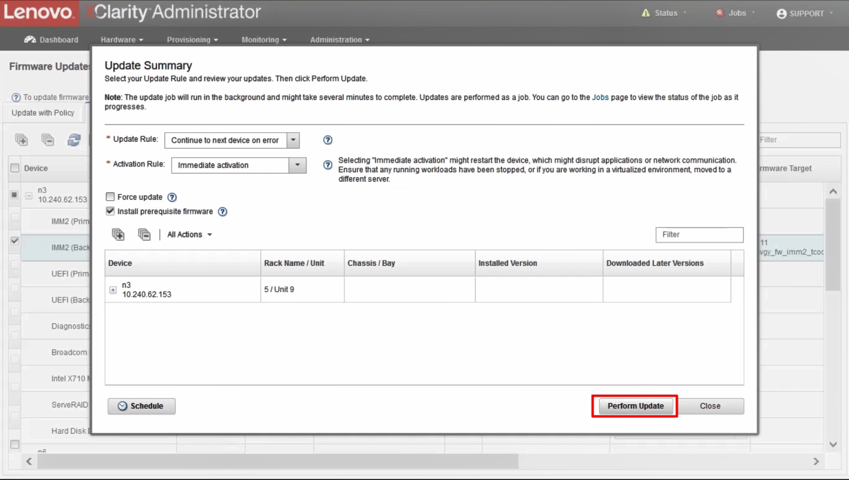Open the Administration menu

point(339,40)
